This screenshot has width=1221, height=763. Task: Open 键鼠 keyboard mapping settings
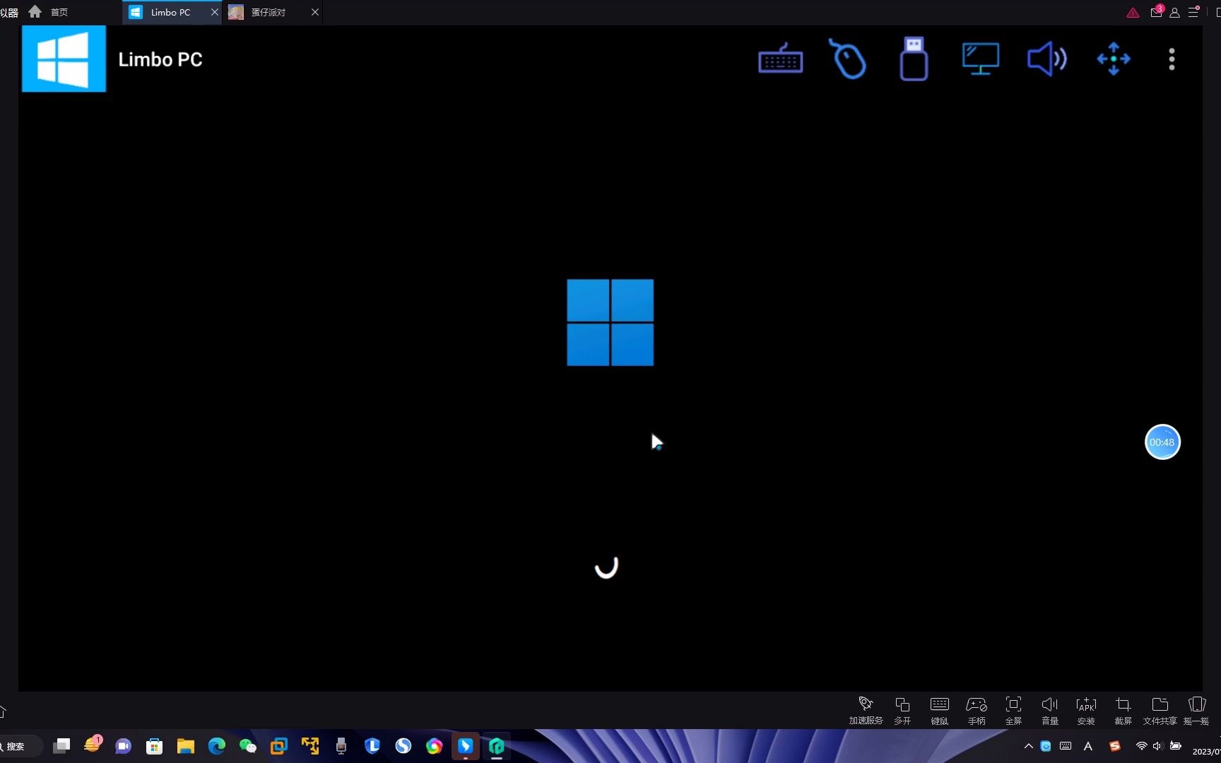coord(940,711)
